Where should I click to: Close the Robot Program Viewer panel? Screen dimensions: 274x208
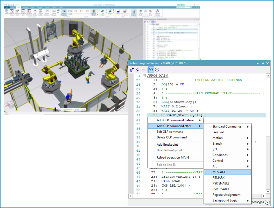[267, 63]
